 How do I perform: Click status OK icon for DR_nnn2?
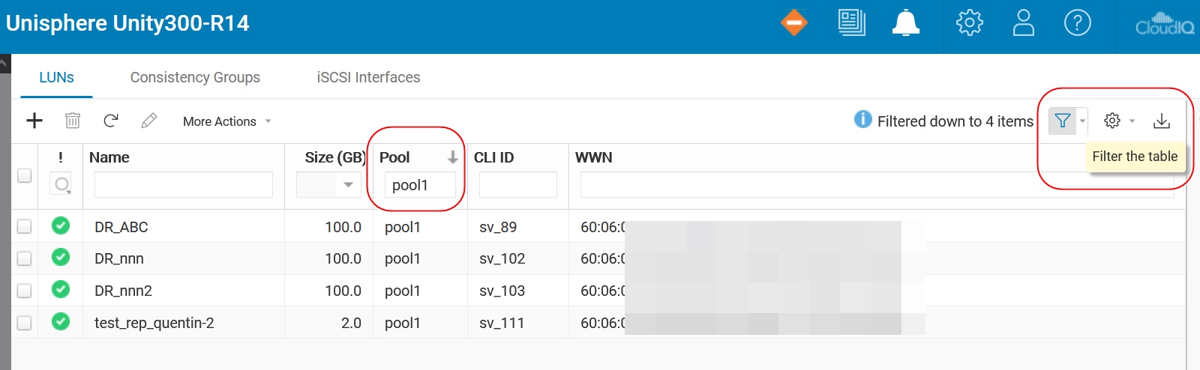[x=61, y=289]
